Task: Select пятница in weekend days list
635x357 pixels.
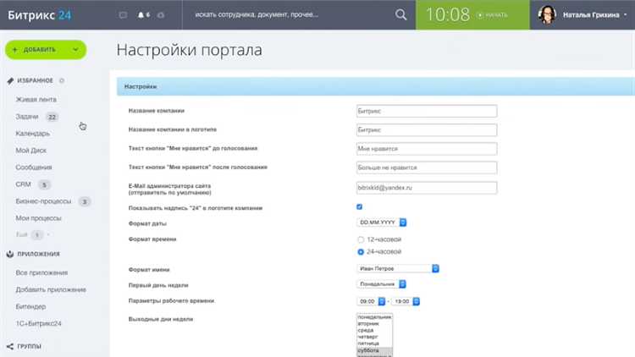Action: pyautogui.click(x=374, y=343)
